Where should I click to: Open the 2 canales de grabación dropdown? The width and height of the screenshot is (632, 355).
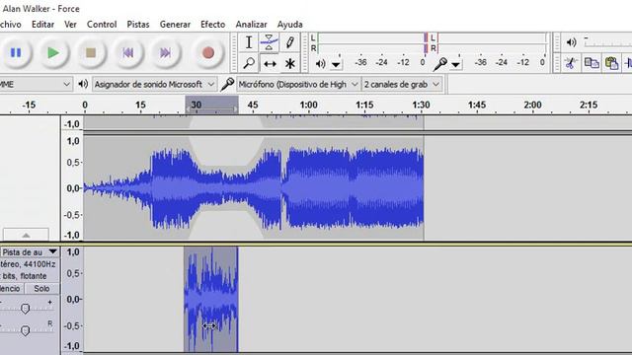click(402, 84)
